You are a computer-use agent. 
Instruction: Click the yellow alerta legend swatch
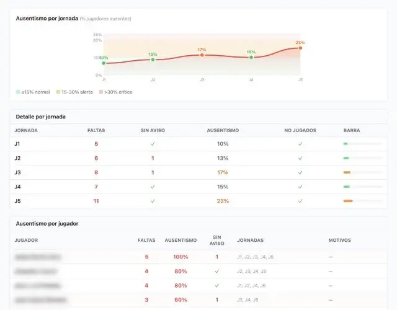(58, 92)
